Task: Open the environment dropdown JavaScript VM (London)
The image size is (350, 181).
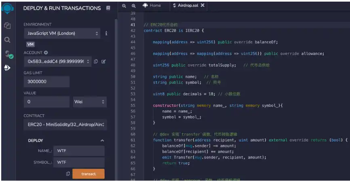Action: (62, 33)
